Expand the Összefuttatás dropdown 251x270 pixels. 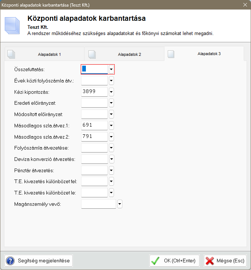pos(111,69)
